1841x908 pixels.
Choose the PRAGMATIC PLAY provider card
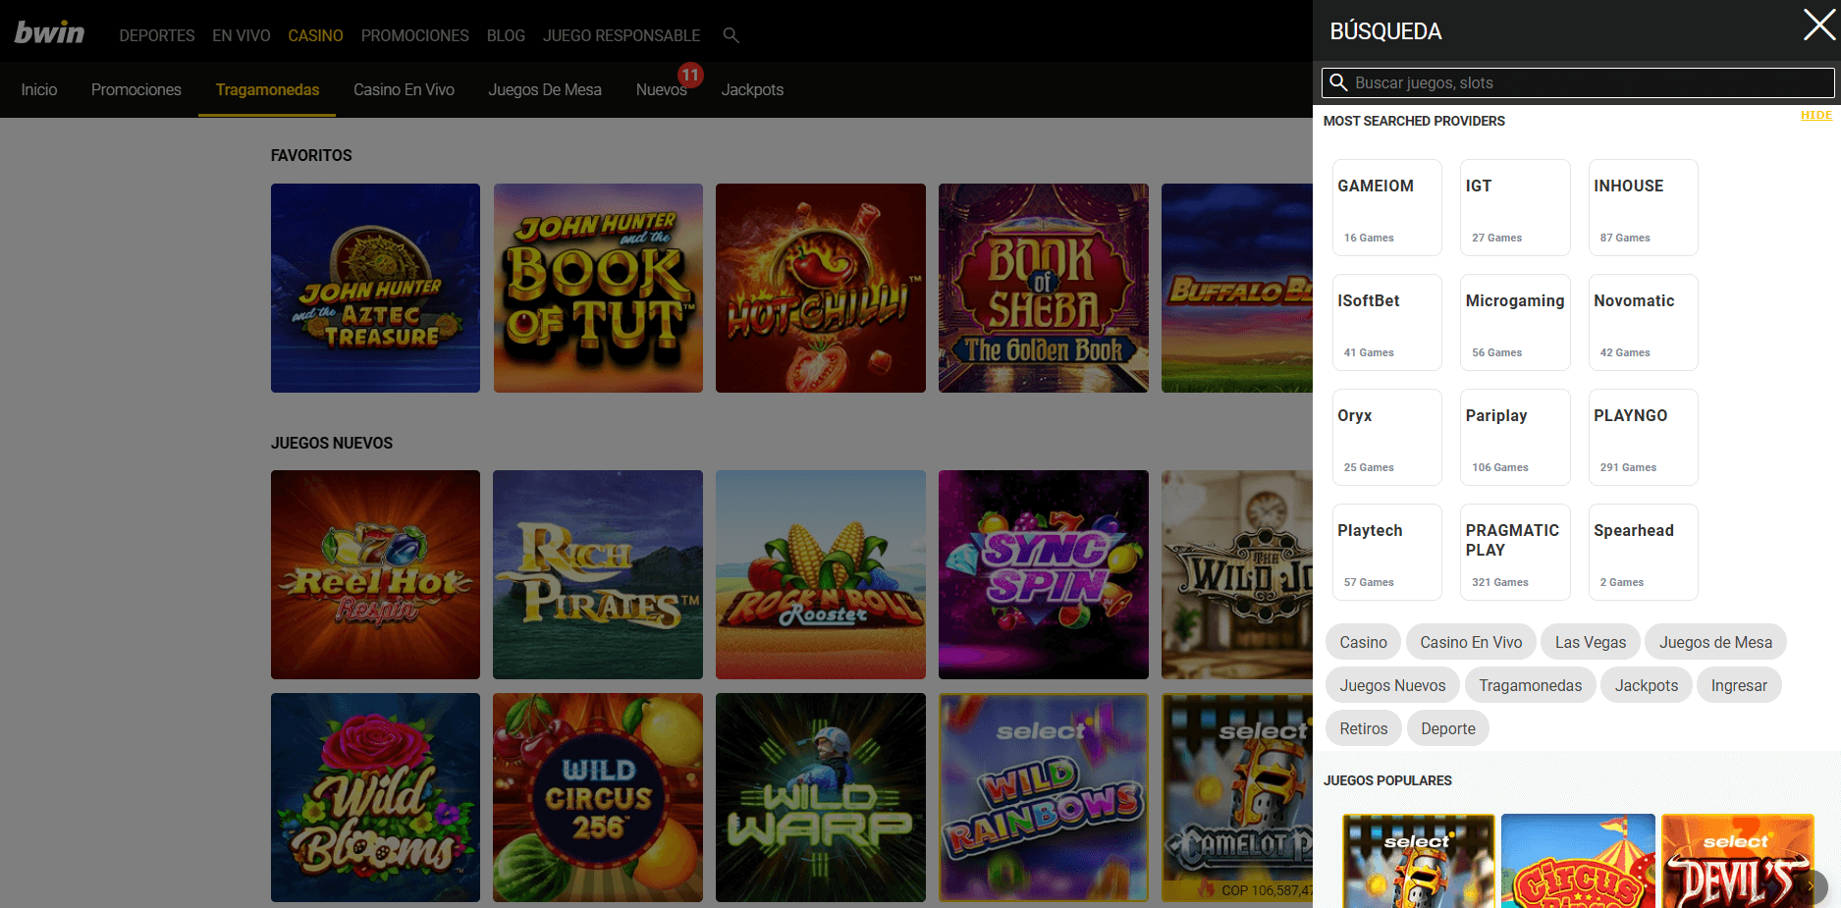(x=1515, y=552)
